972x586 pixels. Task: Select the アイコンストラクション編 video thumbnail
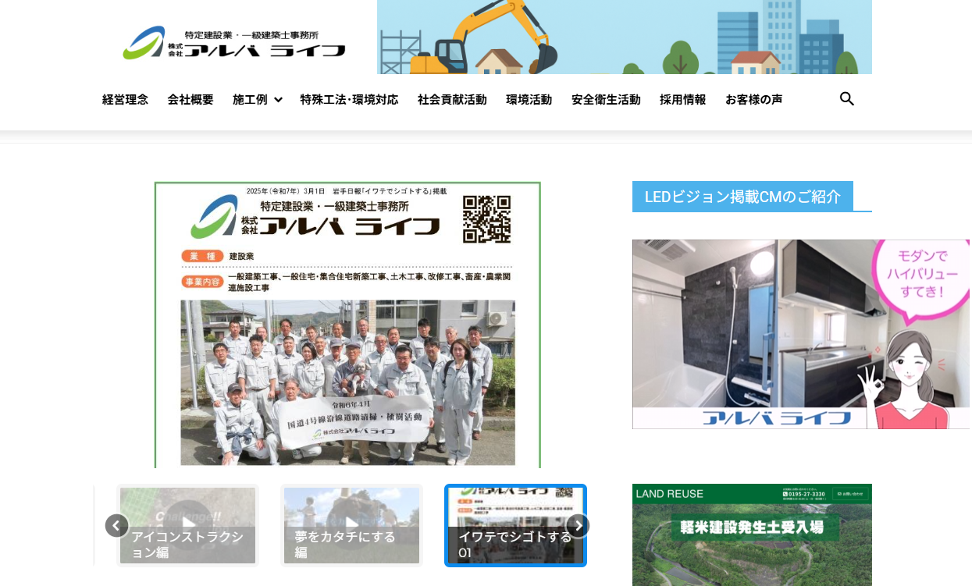(187, 525)
